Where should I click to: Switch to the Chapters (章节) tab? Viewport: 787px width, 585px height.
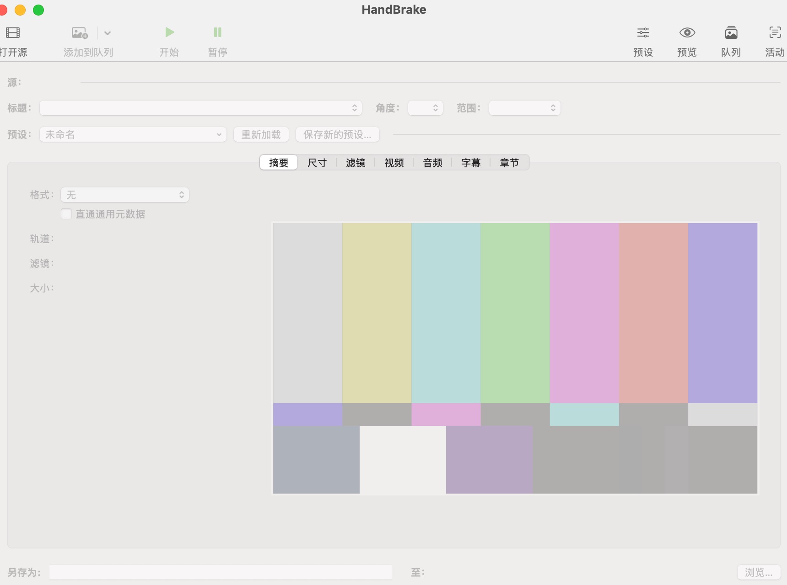pyautogui.click(x=509, y=163)
